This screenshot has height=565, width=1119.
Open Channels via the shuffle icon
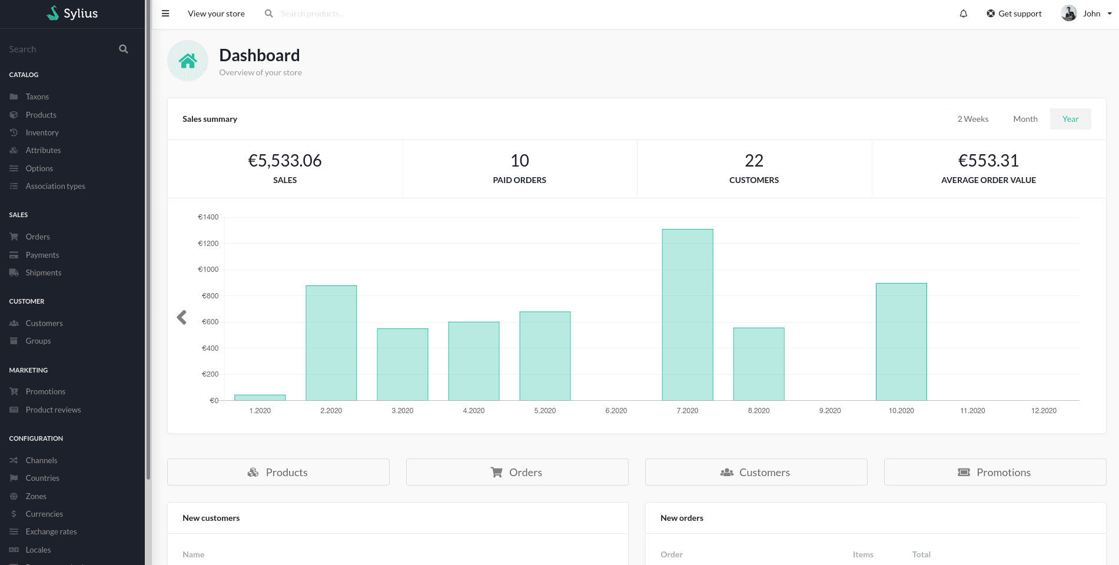(14, 460)
